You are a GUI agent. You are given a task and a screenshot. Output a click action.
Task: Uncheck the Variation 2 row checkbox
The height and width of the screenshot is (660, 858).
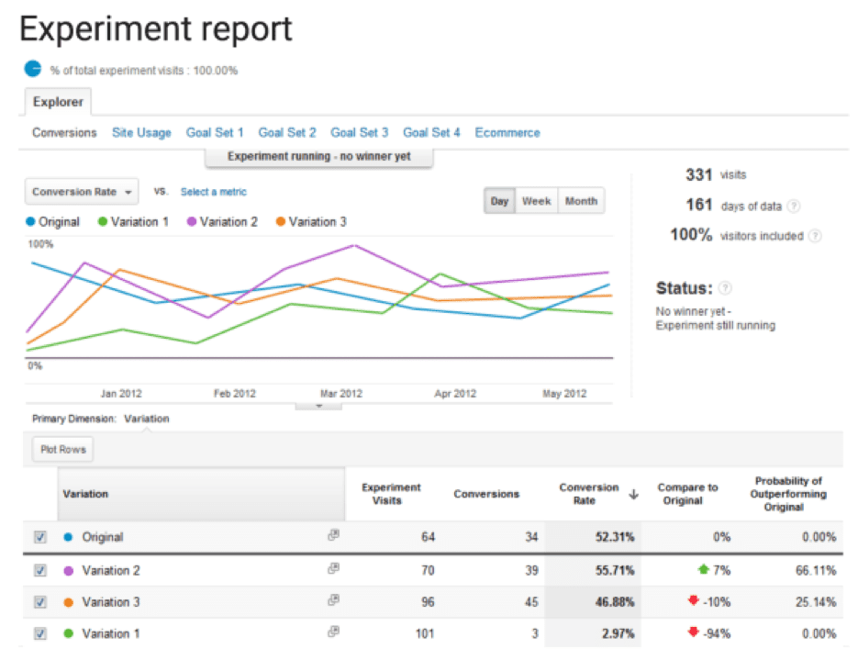point(40,570)
